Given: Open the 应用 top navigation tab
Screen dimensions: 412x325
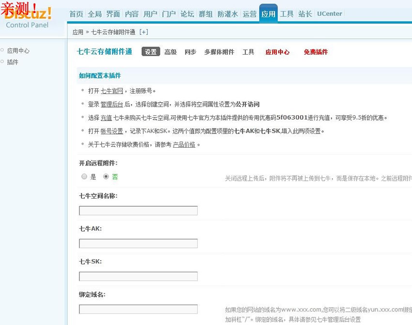Looking at the screenshot, I should [x=268, y=14].
